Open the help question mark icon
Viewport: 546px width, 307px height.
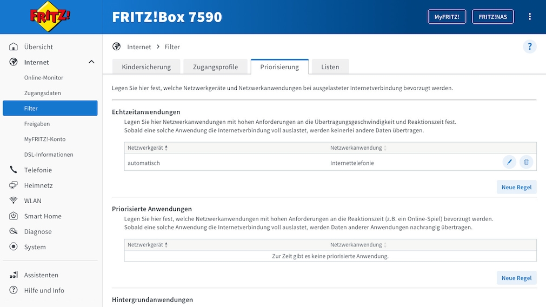[x=529, y=46]
